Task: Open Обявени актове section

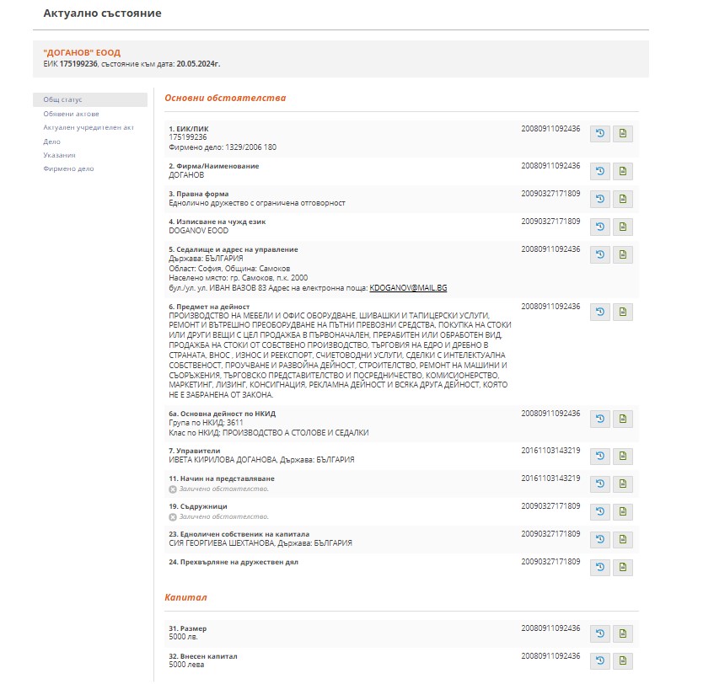Action: (x=72, y=114)
